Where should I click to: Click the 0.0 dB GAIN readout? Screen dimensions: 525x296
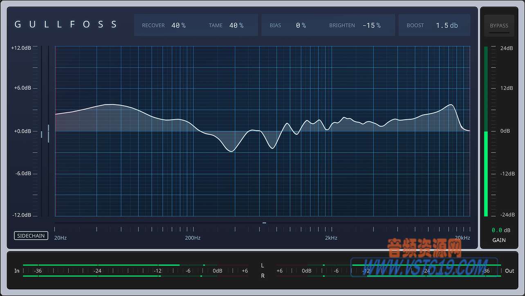pyautogui.click(x=500, y=230)
